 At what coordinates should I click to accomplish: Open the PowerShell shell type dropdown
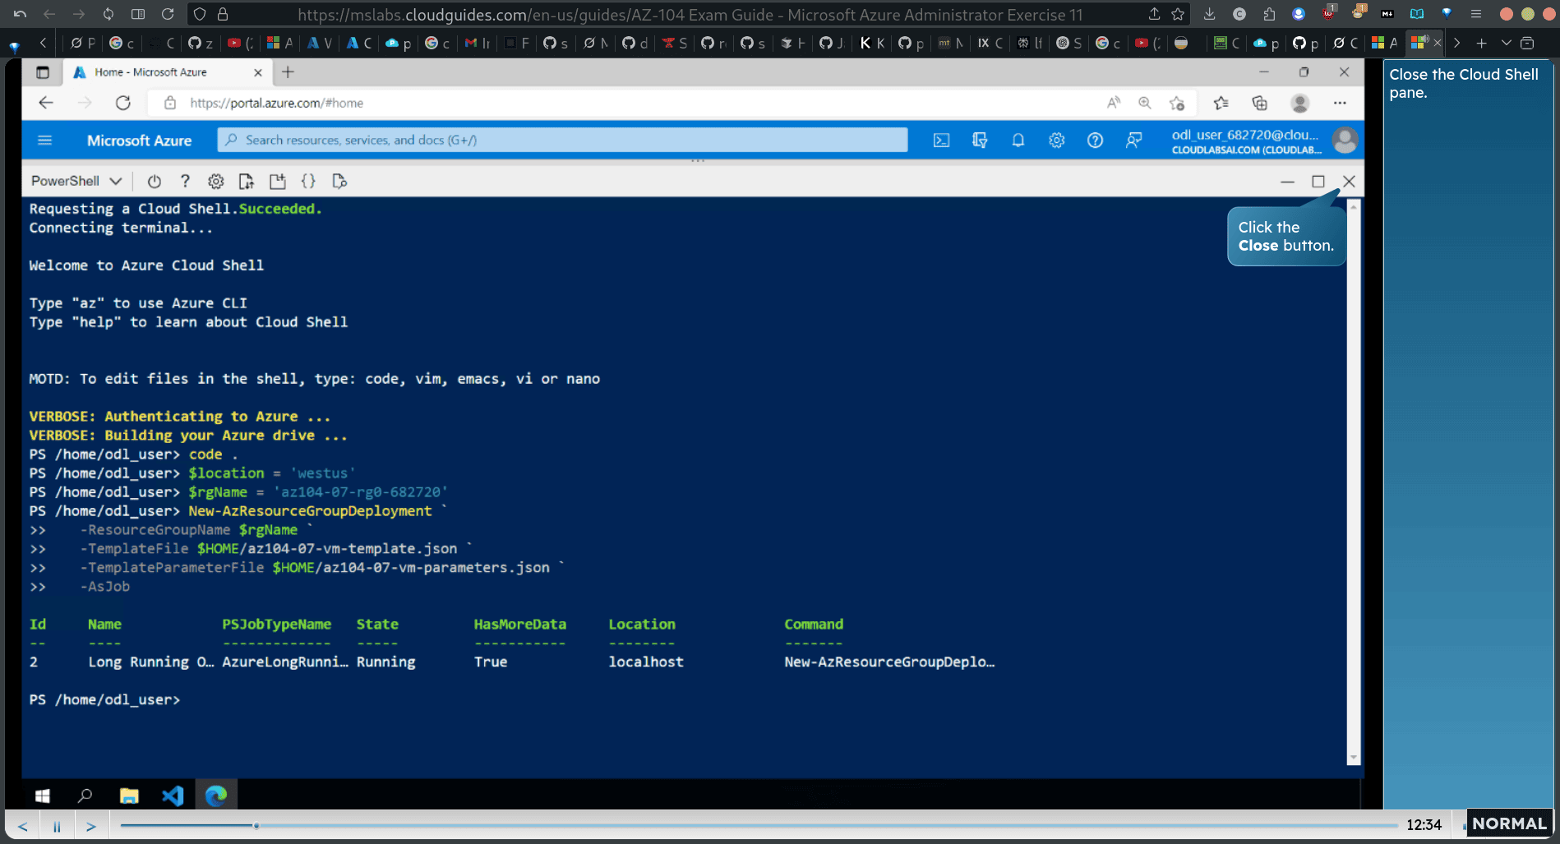coord(76,181)
